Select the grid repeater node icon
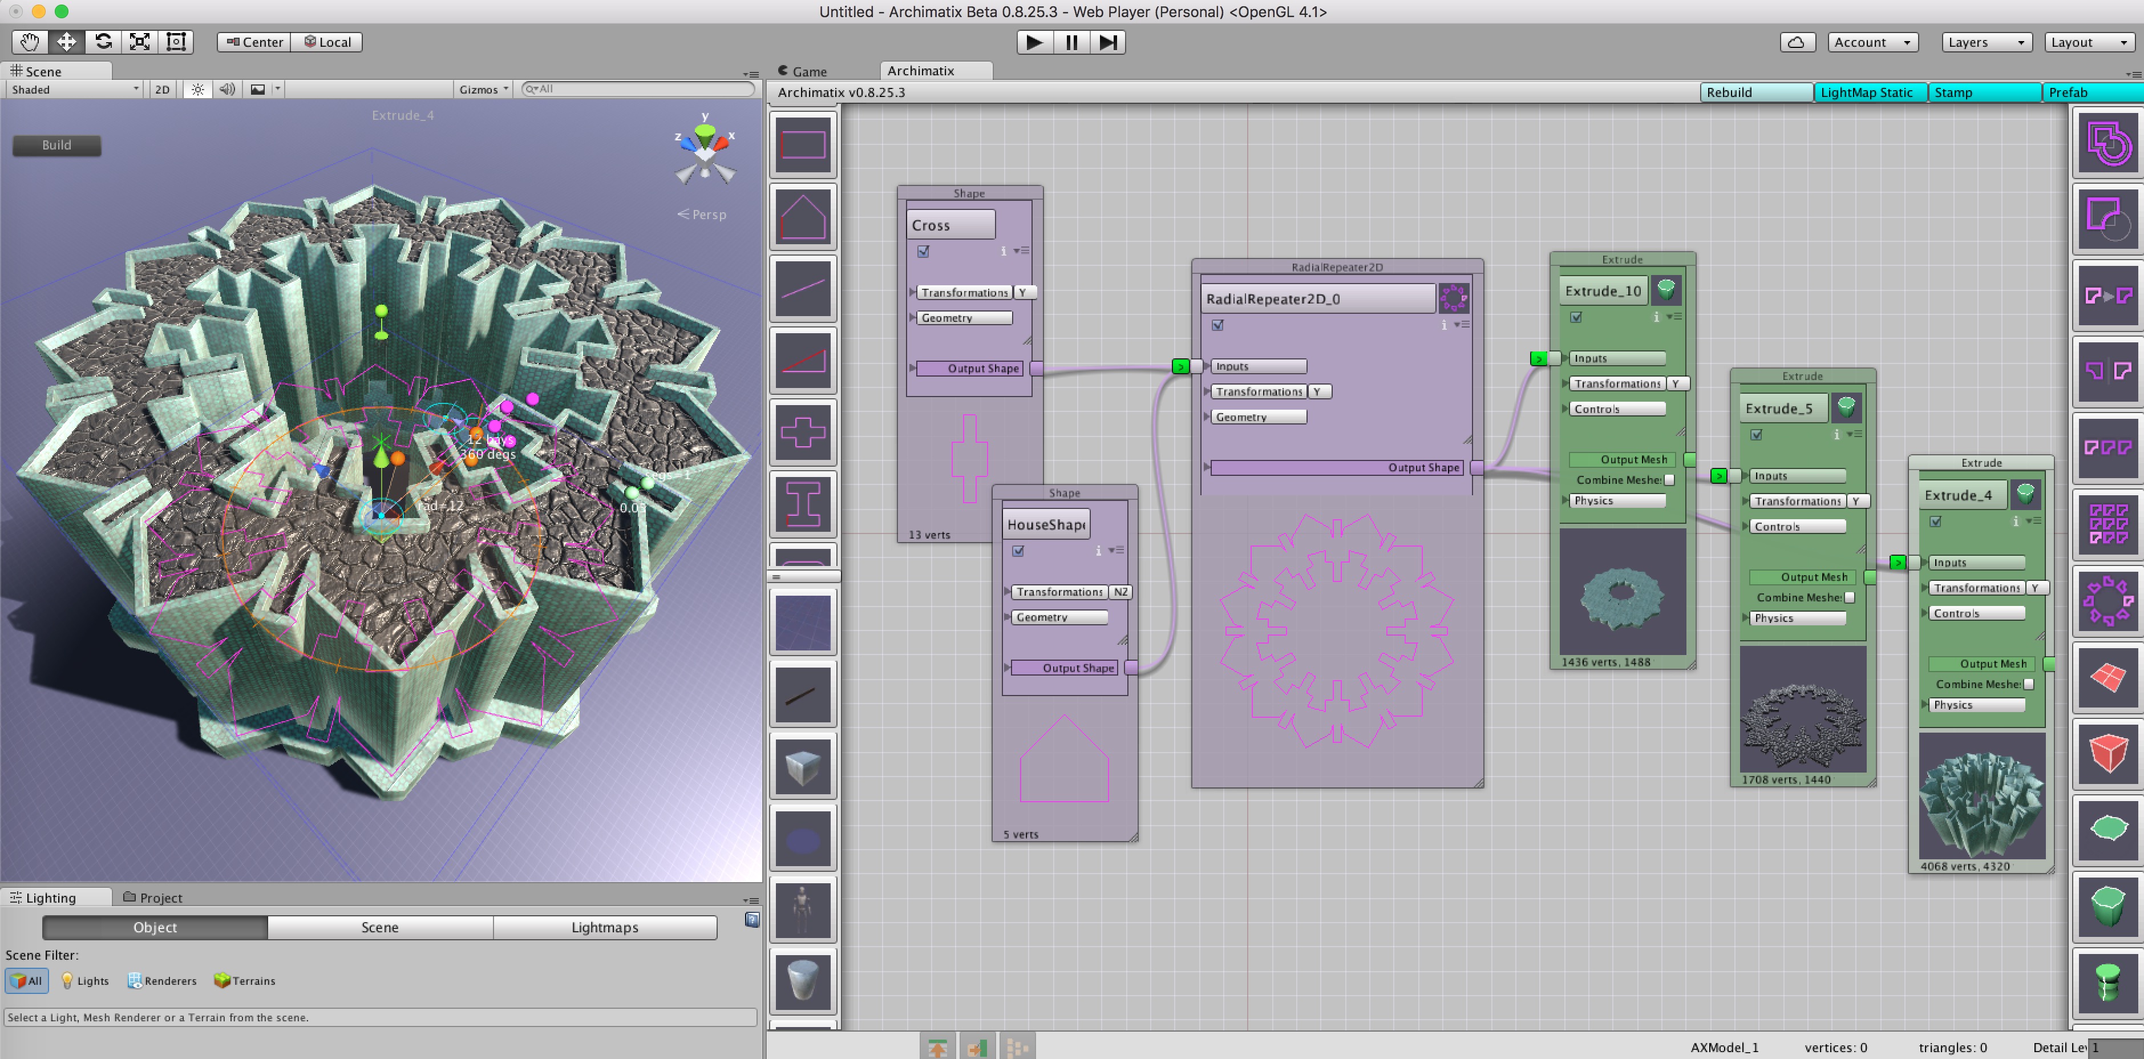This screenshot has height=1059, width=2144. click(x=2107, y=524)
